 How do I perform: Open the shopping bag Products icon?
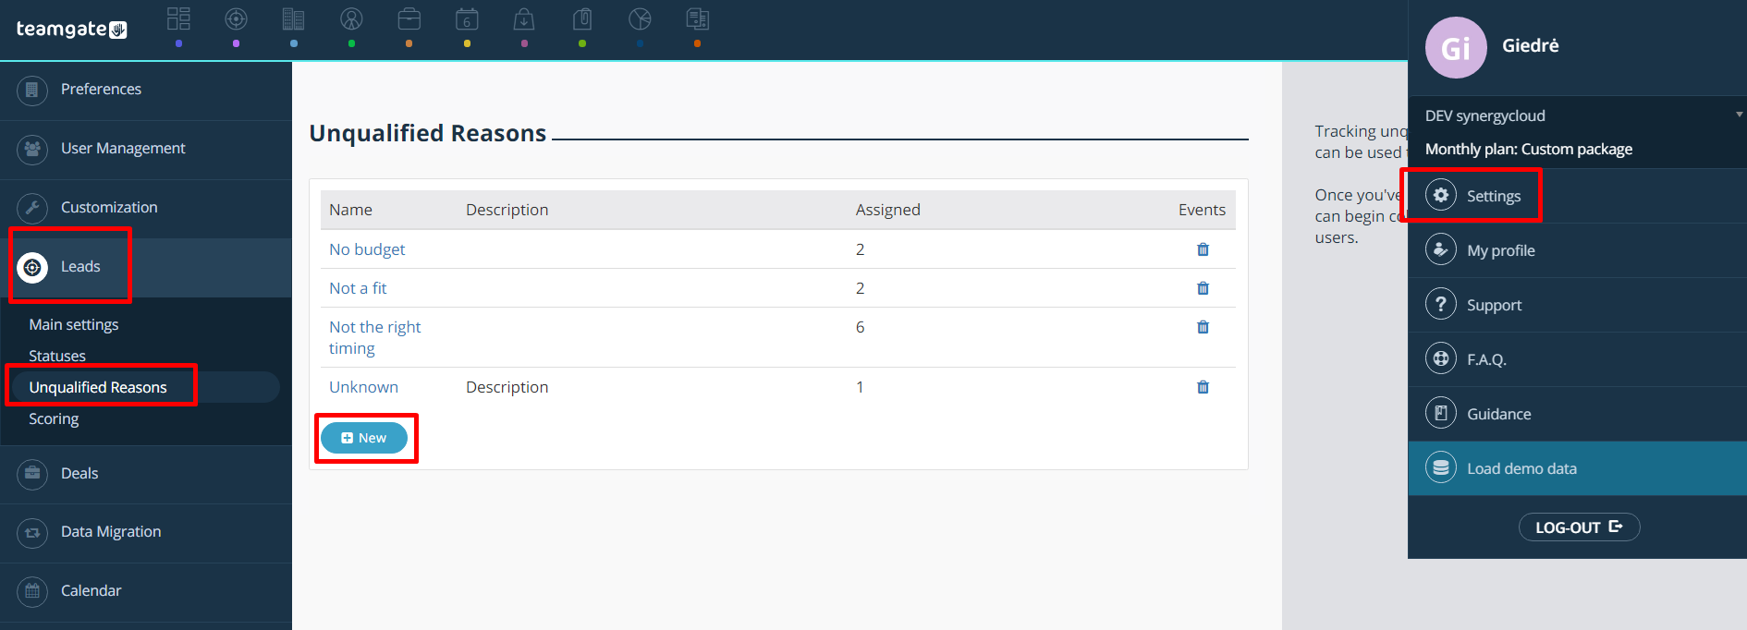524,18
